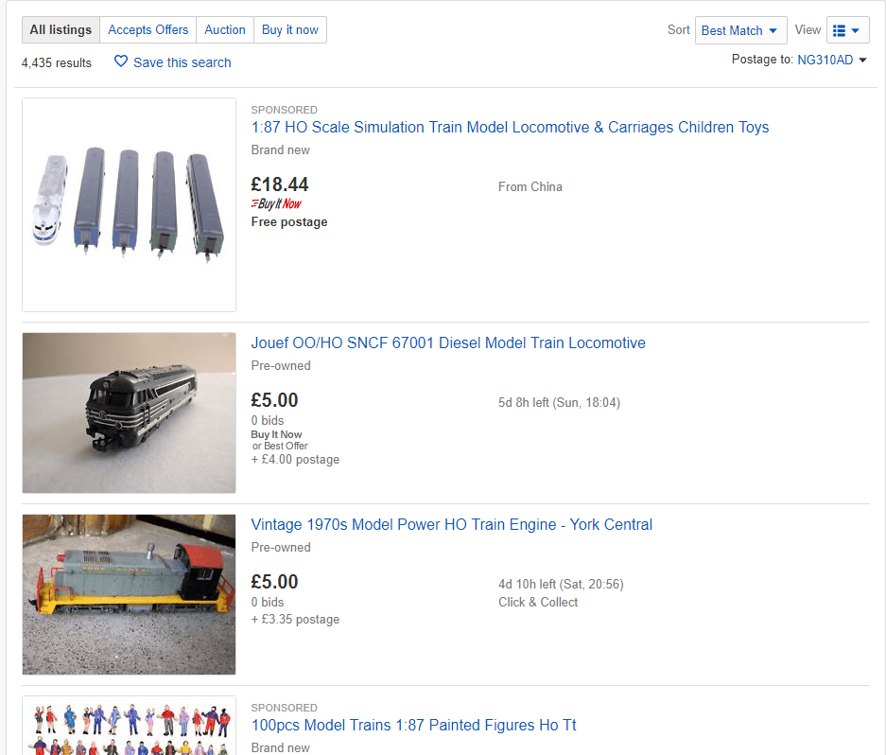Open the Best Match sort dropdown

(740, 30)
